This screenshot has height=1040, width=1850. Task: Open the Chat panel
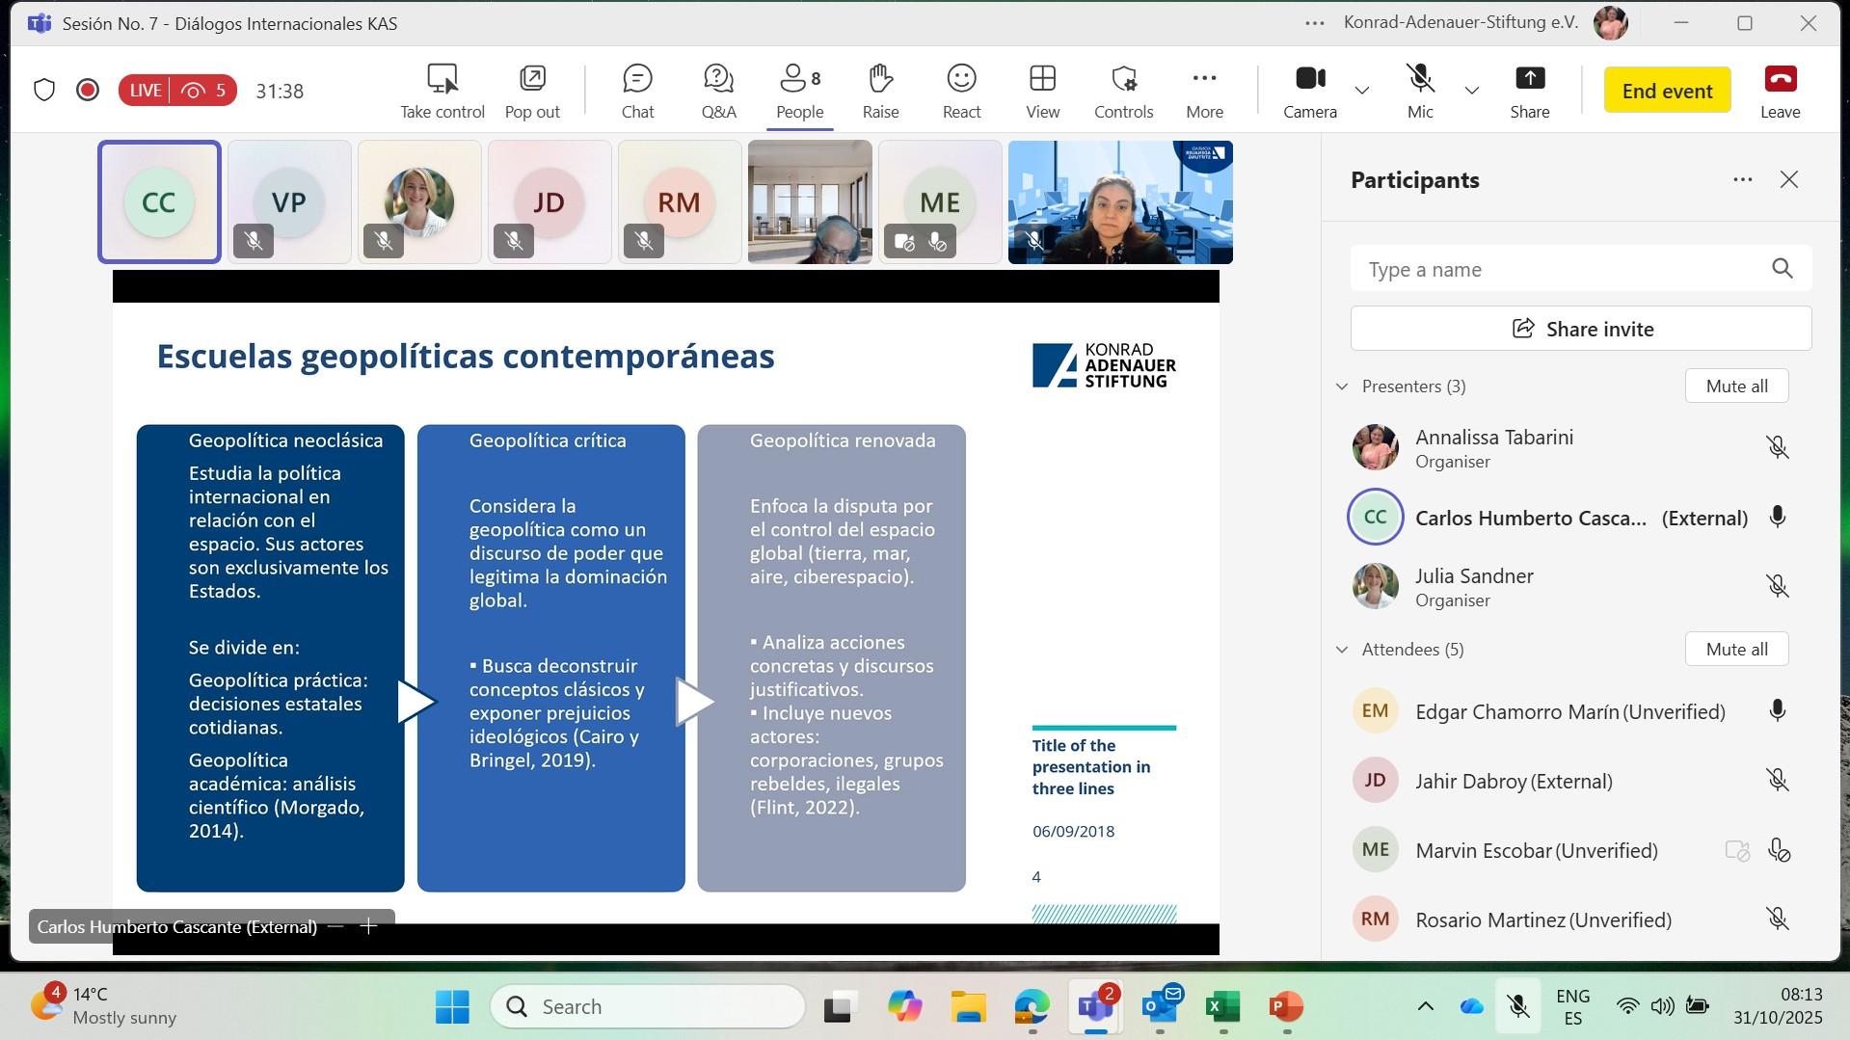pos(637,91)
